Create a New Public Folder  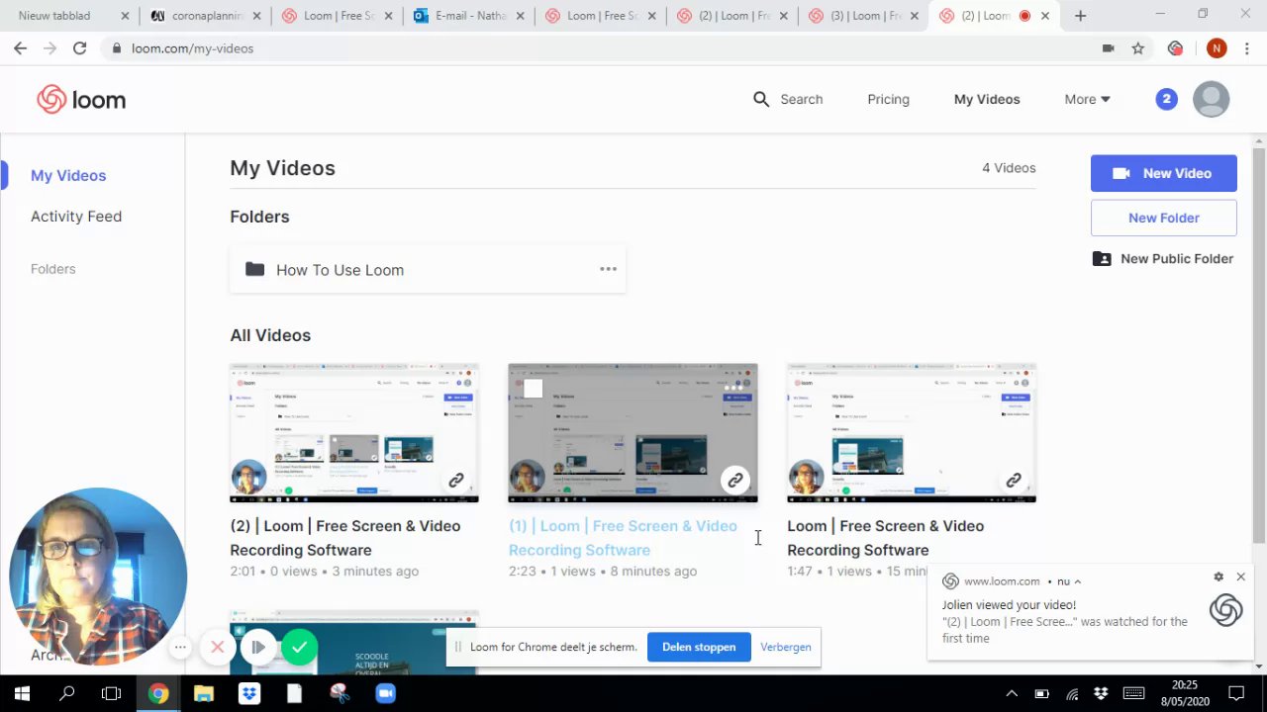[1163, 258]
